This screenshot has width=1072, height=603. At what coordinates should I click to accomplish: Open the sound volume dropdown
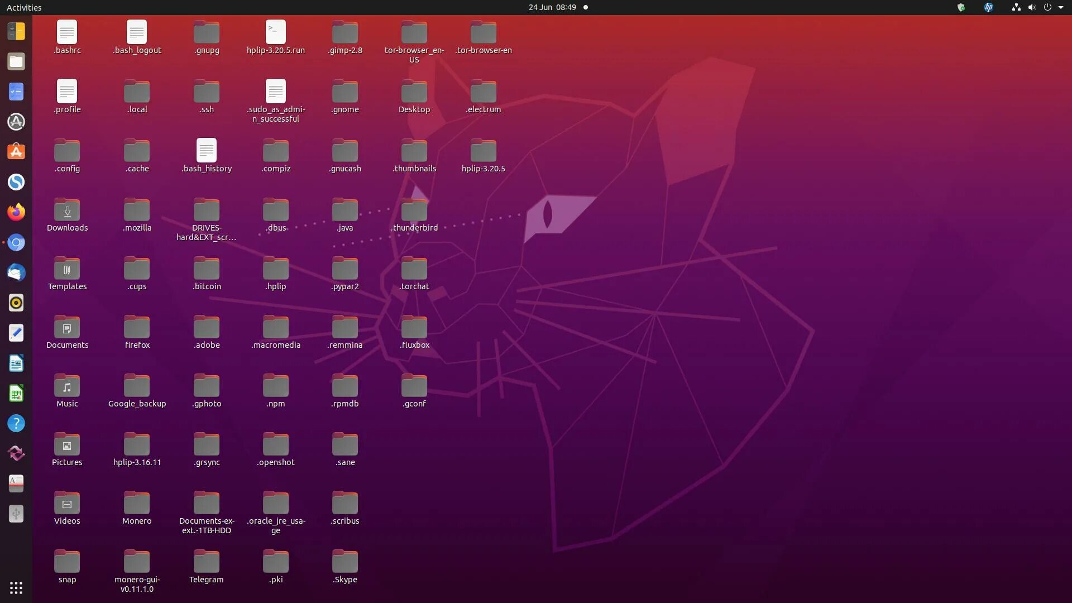coord(1031,7)
